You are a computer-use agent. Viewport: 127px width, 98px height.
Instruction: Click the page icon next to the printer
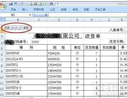point(40,4)
